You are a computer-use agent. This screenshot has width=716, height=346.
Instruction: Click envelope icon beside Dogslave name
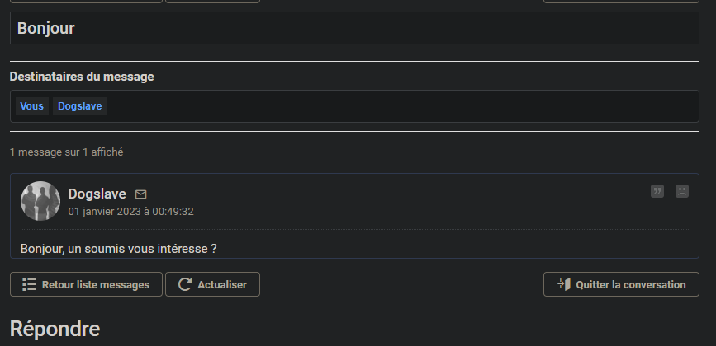tap(141, 194)
